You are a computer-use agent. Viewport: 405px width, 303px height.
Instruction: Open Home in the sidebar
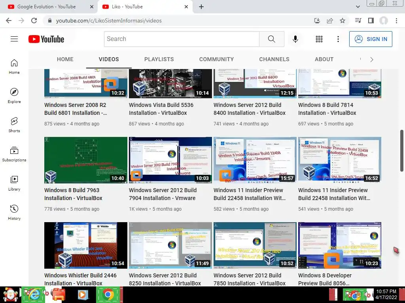(14, 67)
